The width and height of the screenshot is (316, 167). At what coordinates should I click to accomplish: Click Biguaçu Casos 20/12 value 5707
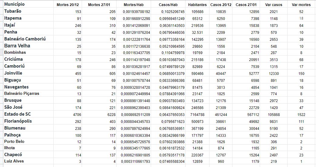tap(221, 81)
